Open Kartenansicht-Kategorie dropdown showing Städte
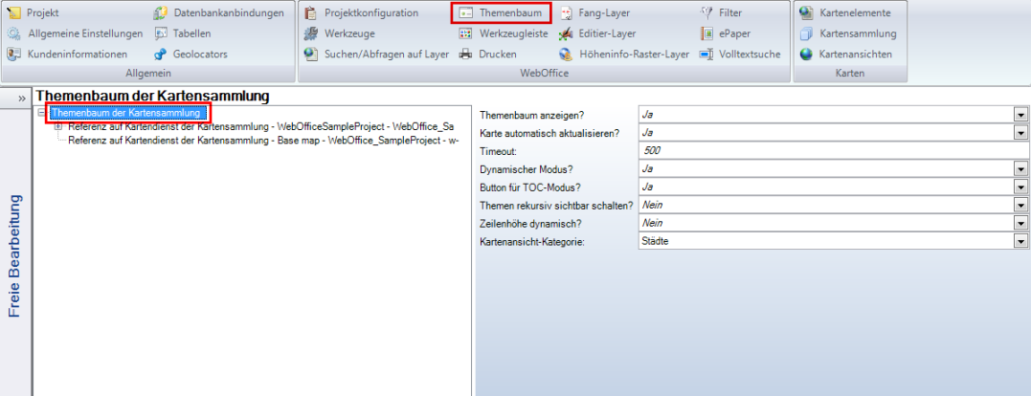The image size is (1031, 396). tap(1020, 242)
